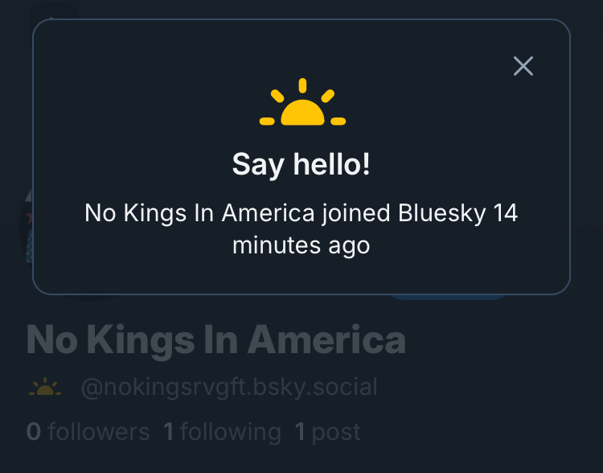Click the small sunrise badge beside handle
Image resolution: width=603 pixels, height=473 pixels.
[x=45, y=388]
